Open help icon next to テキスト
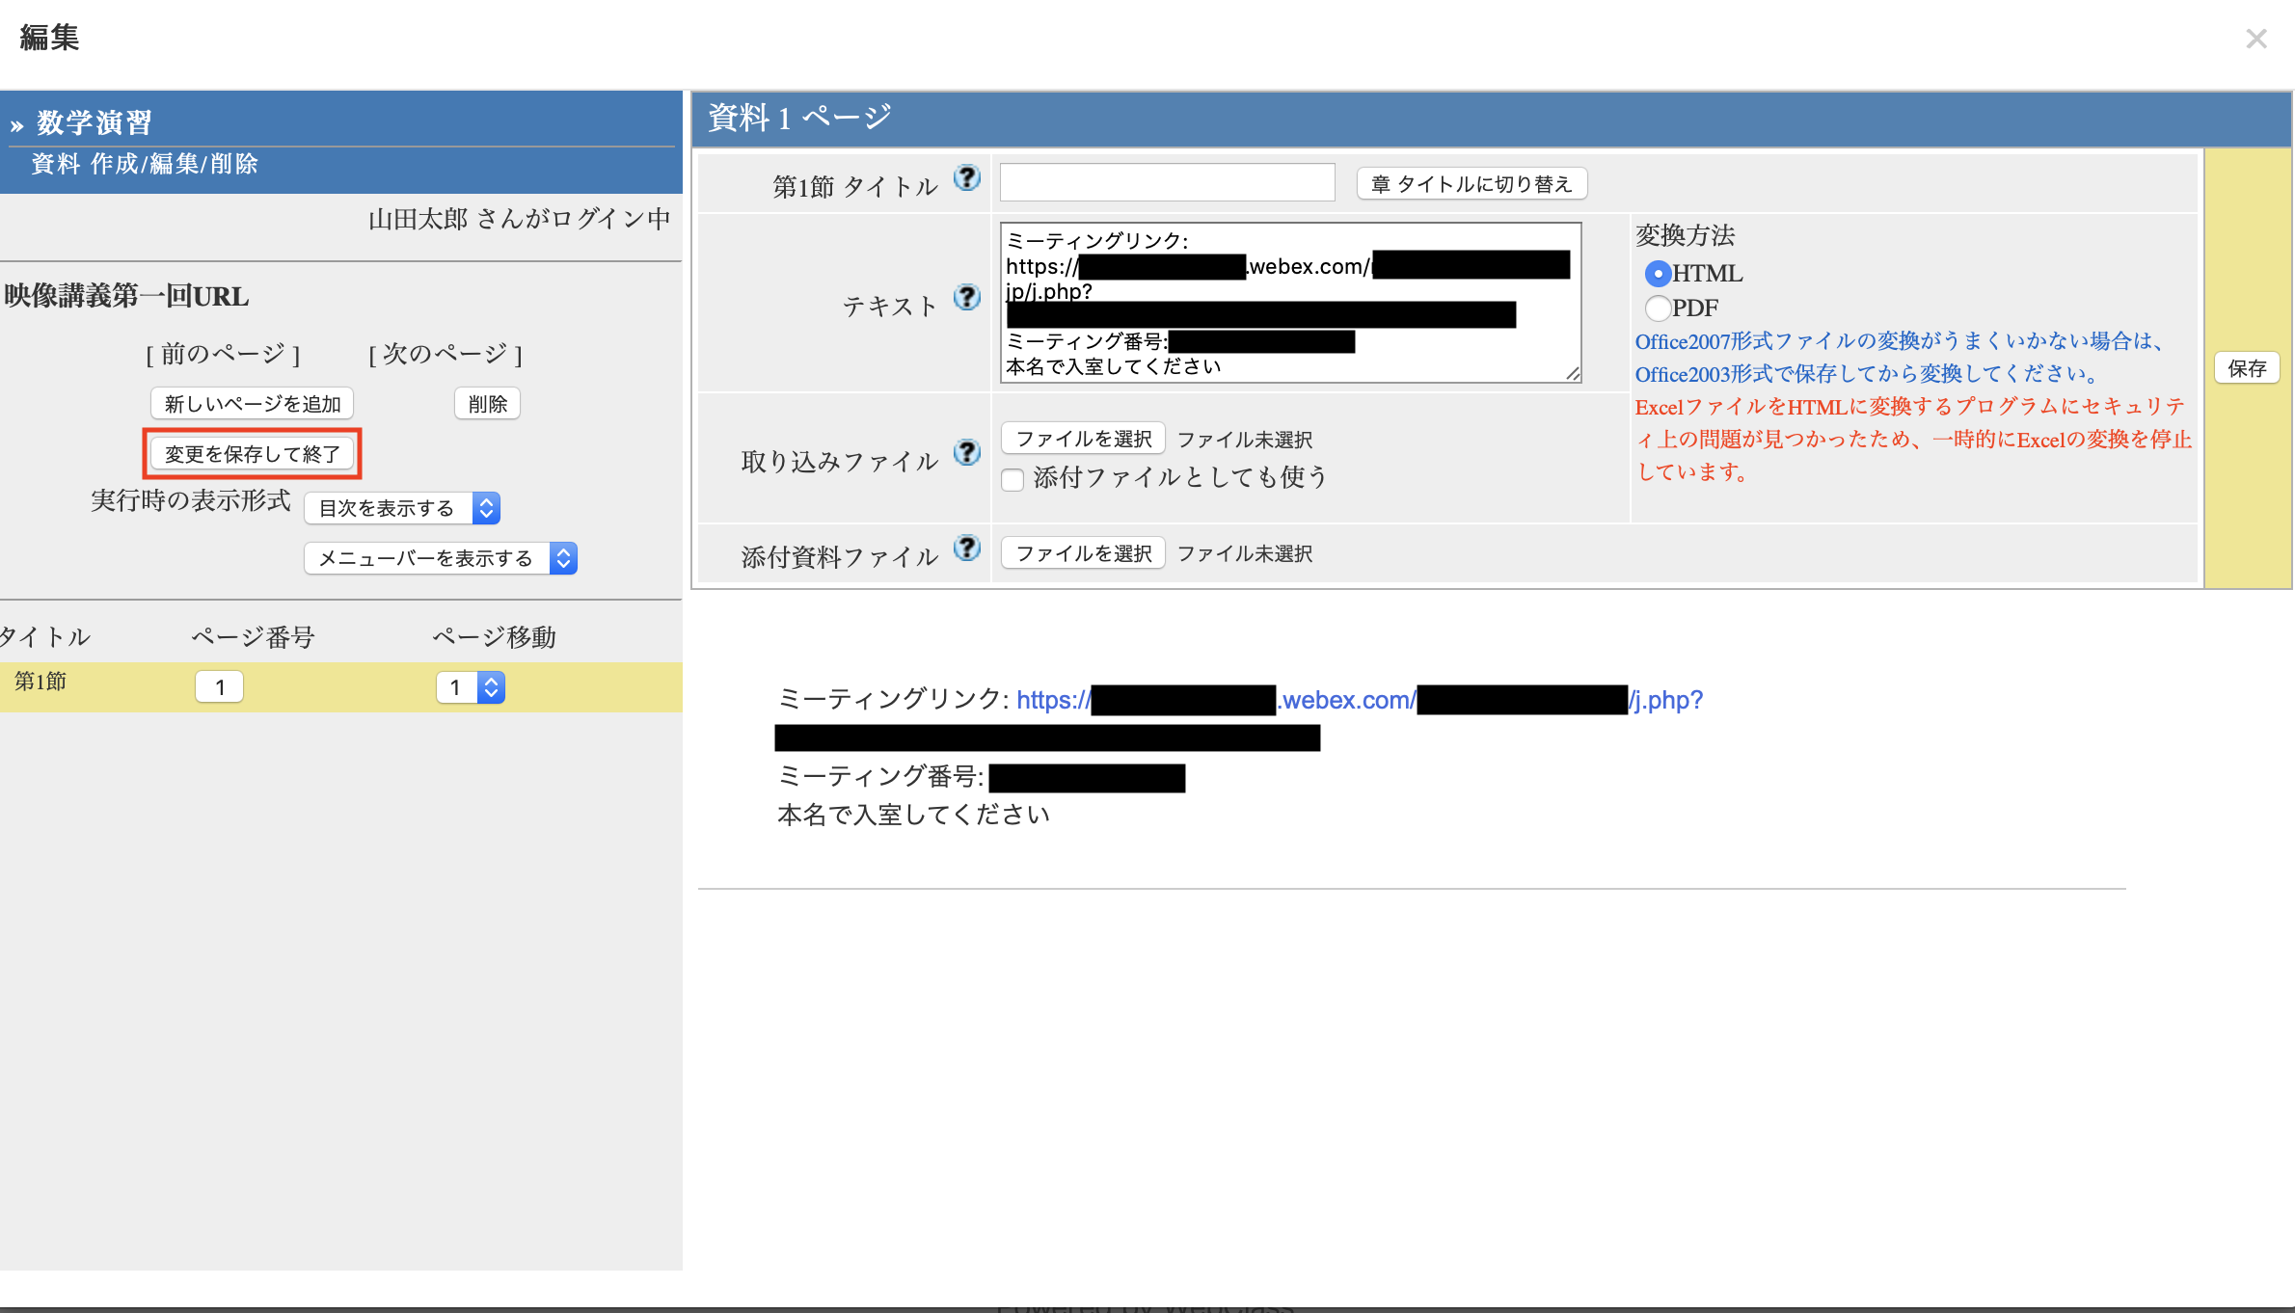 [966, 297]
